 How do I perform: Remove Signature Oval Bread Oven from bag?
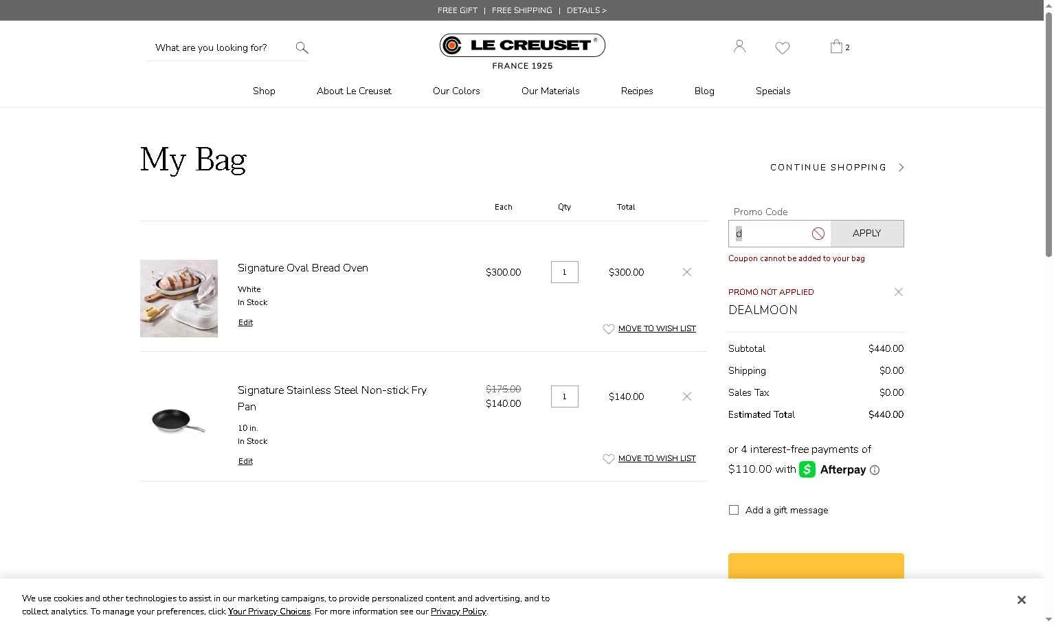click(687, 272)
